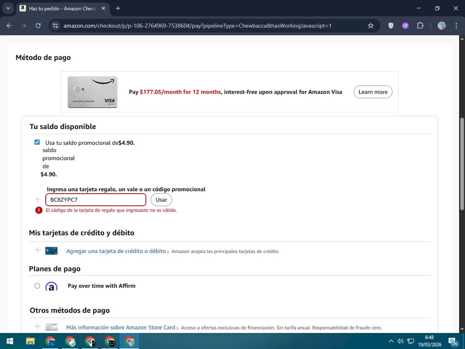This screenshot has width=465, height=349.
Task: Click the error text about invalid gift code
Action: 111,210
